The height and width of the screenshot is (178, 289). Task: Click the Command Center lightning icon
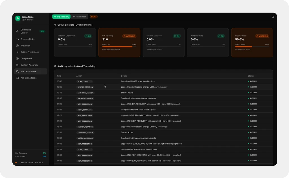pyautogui.click(x=17, y=31)
